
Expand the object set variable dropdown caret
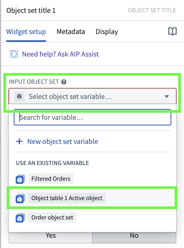click(x=167, y=96)
